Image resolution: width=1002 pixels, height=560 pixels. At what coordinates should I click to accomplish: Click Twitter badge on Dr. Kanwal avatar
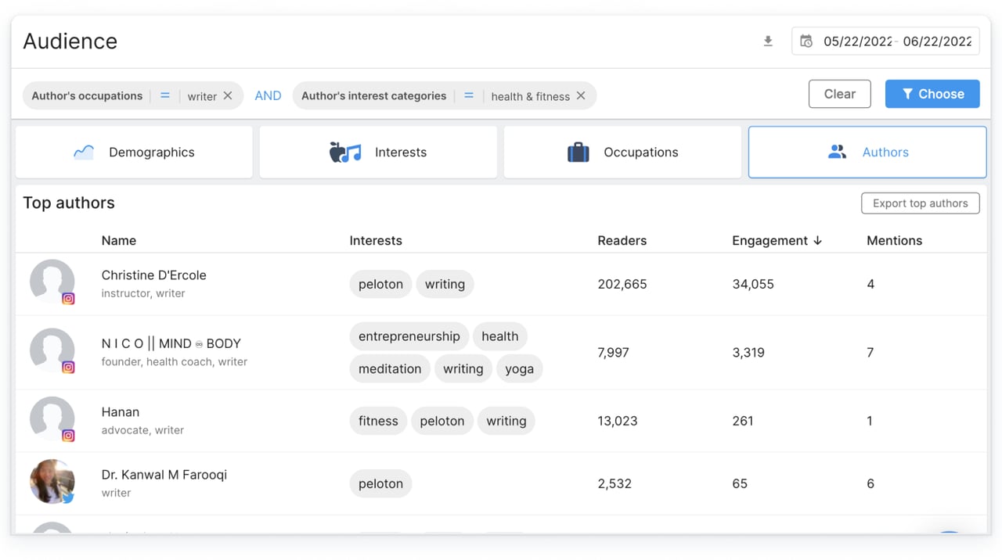(x=68, y=497)
